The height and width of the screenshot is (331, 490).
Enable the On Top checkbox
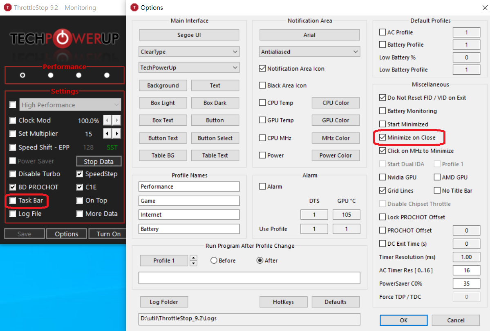pos(80,200)
